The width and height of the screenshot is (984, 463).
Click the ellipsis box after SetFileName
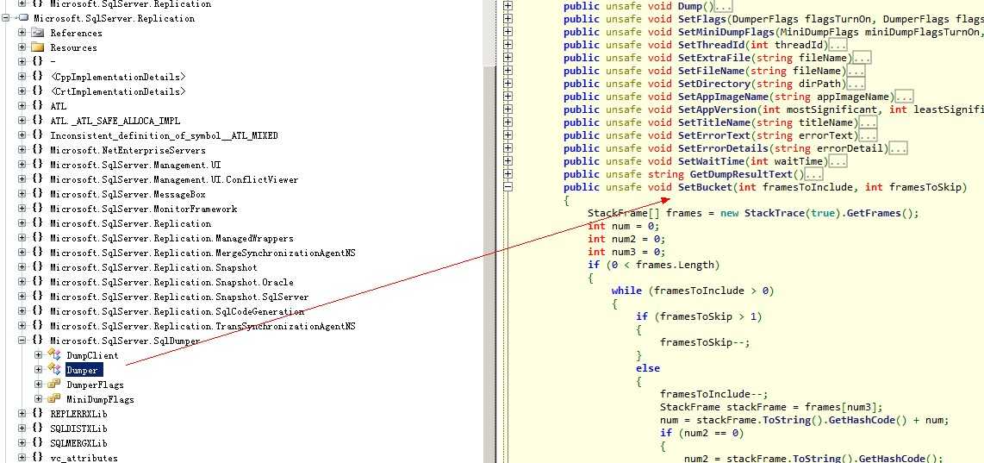[856, 71]
